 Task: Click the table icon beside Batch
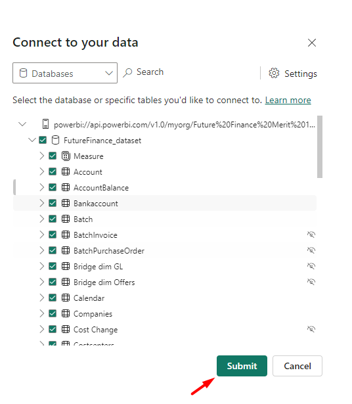pyautogui.click(x=66, y=219)
